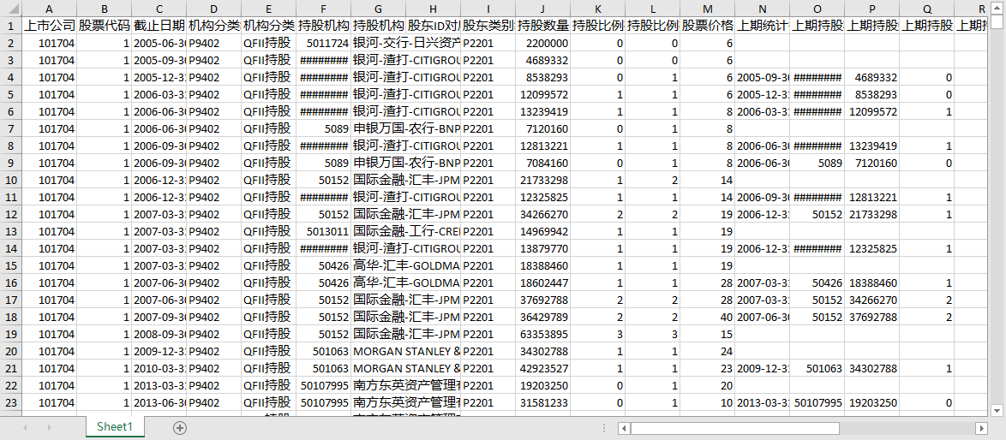
Task: Select row 7 header
Action: (11, 128)
